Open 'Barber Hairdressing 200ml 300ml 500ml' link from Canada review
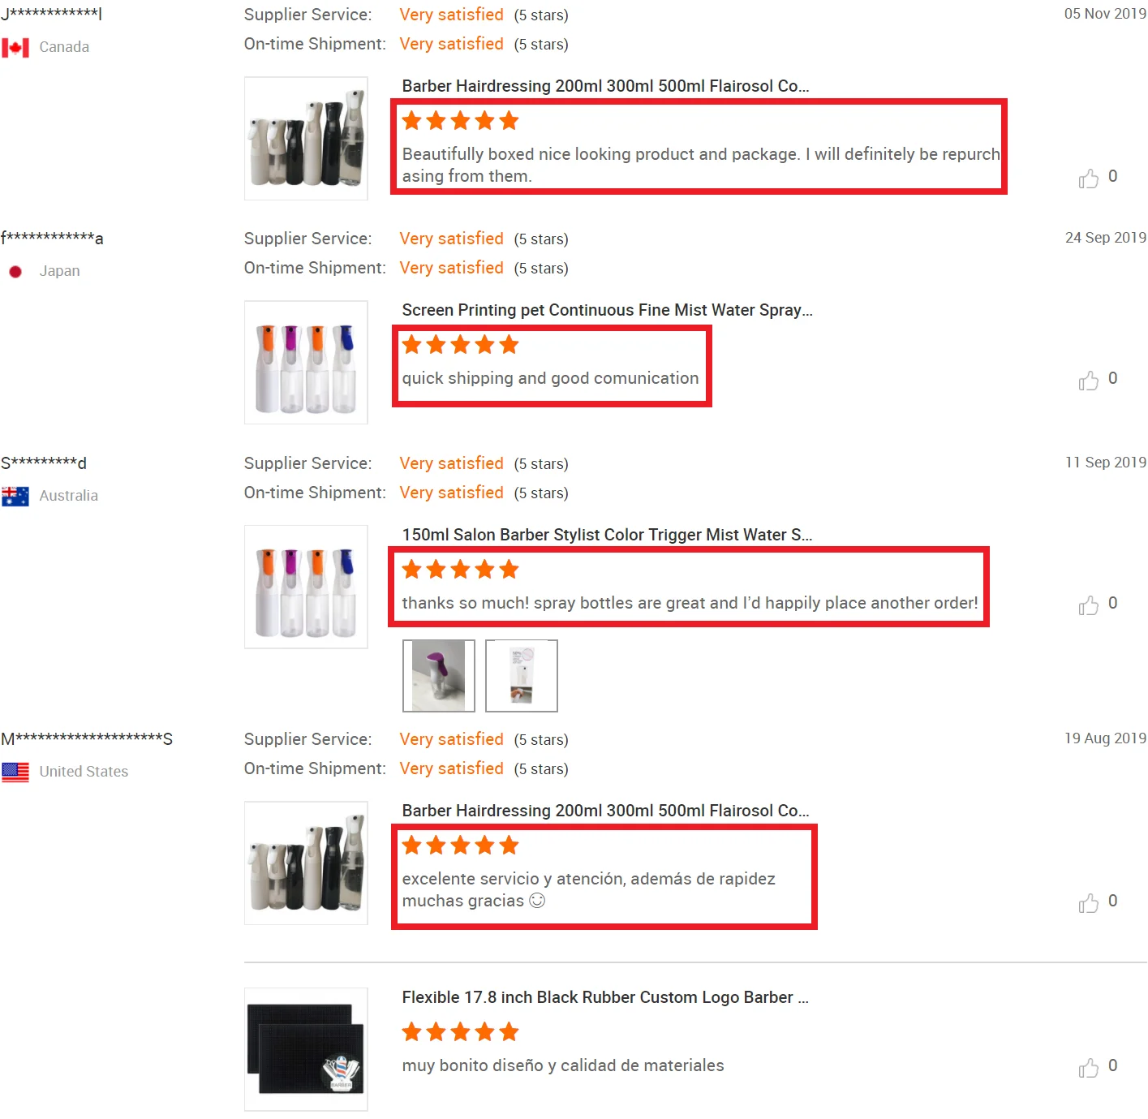Image resolution: width=1148 pixels, height=1119 pixels. (x=605, y=86)
